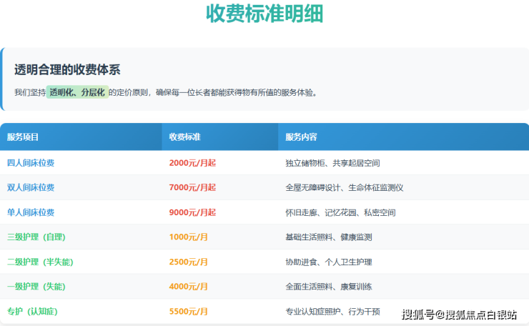Select the 2500元/月 nursing fee
The image size is (529, 326).
point(189,262)
